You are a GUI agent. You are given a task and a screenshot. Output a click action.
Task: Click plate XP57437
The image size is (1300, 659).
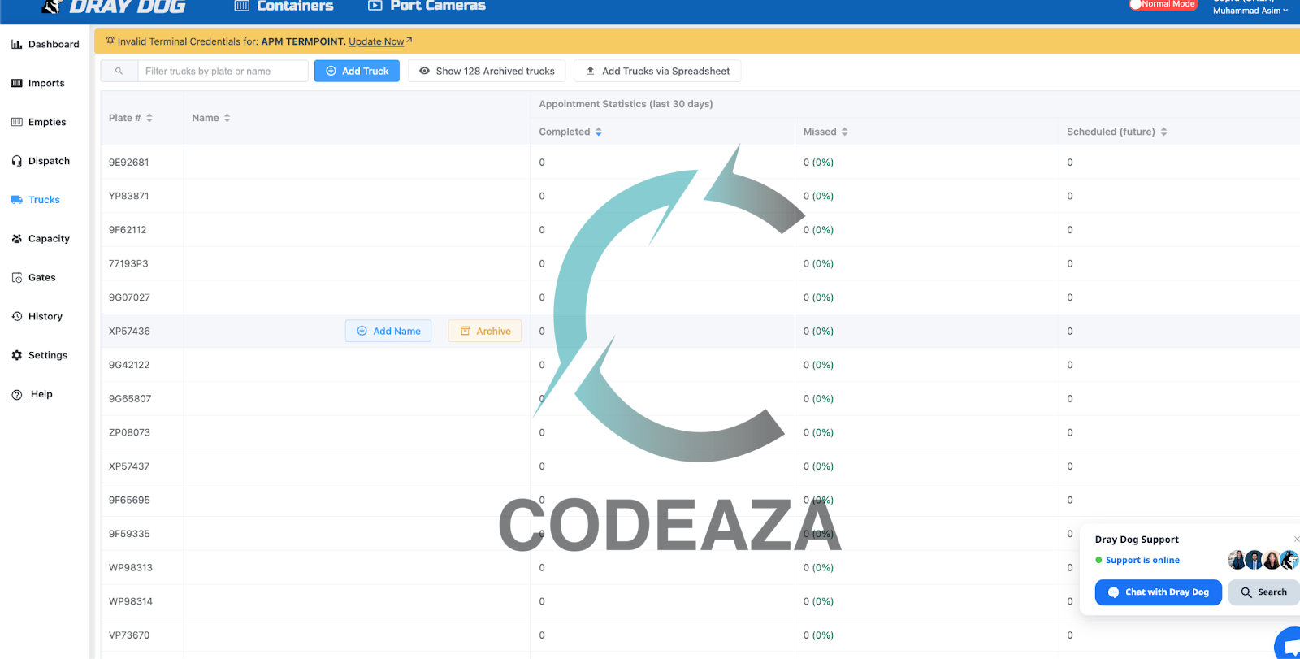coord(129,466)
